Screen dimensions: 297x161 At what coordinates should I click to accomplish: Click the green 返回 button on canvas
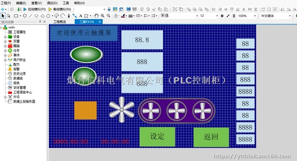point(211,137)
